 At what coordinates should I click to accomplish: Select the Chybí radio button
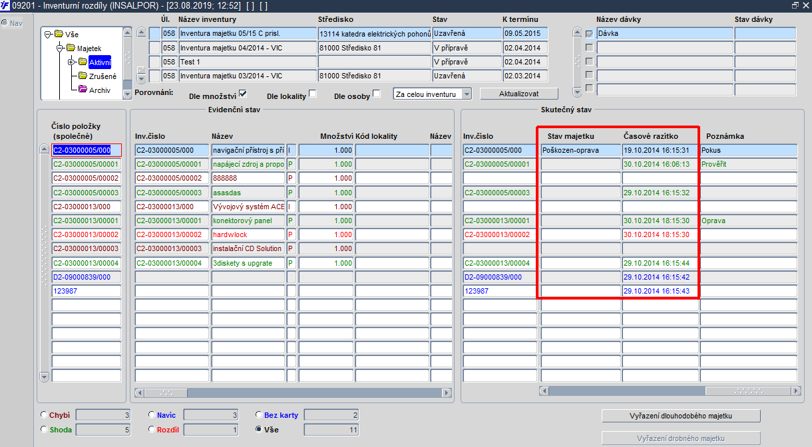point(44,414)
